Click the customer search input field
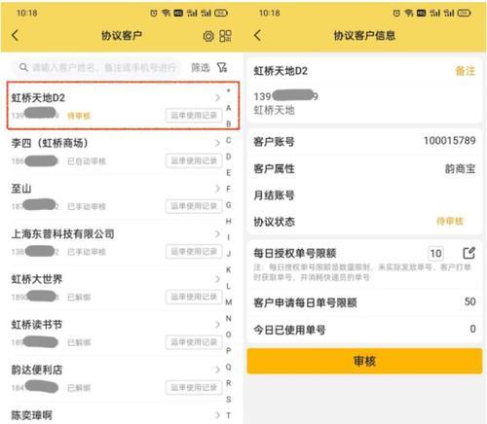This screenshot has height=424, width=487. coord(96,67)
